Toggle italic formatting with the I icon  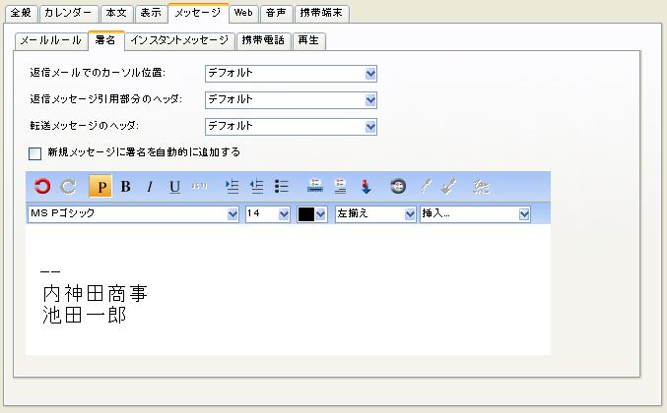pyautogui.click(x=150, y=186)
